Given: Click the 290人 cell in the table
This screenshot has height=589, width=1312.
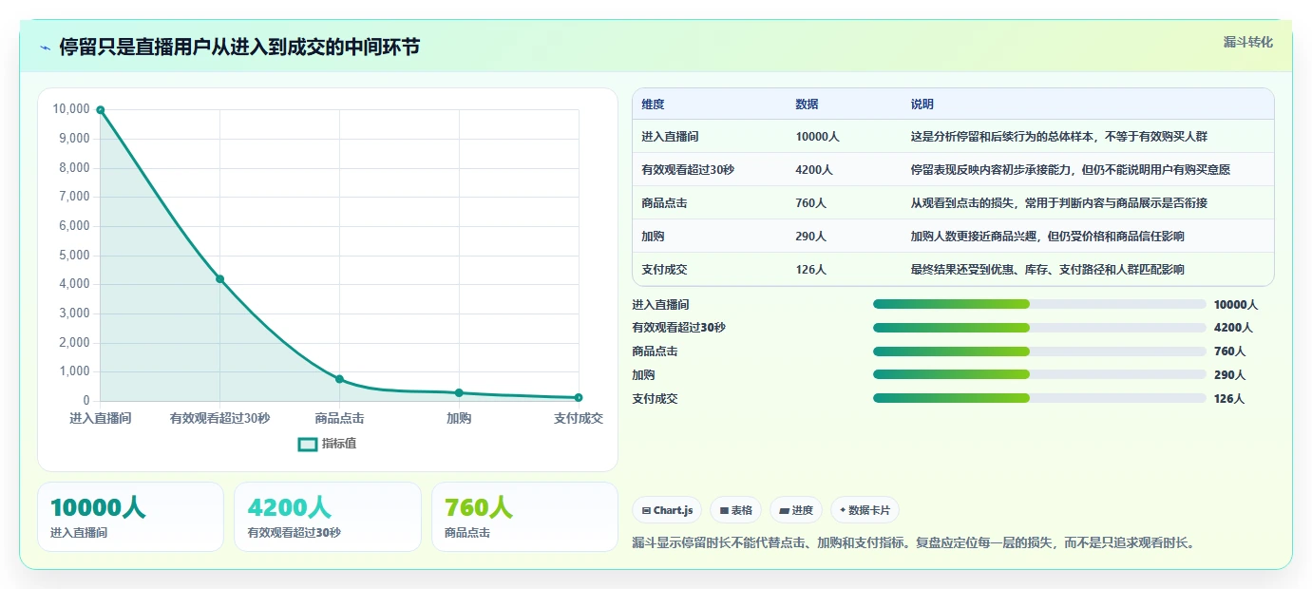Looking at the screenshot, I should click(810, 237).
